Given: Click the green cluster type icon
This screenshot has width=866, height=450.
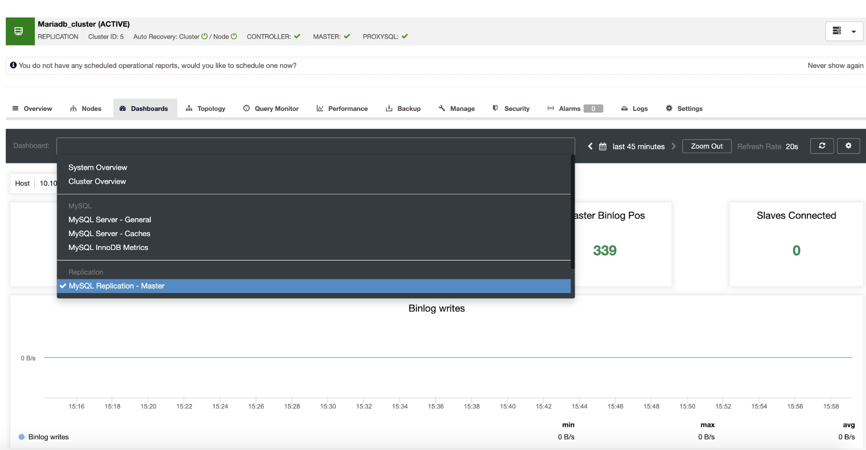Looking at the screenshot, I should tap(20, 31).
